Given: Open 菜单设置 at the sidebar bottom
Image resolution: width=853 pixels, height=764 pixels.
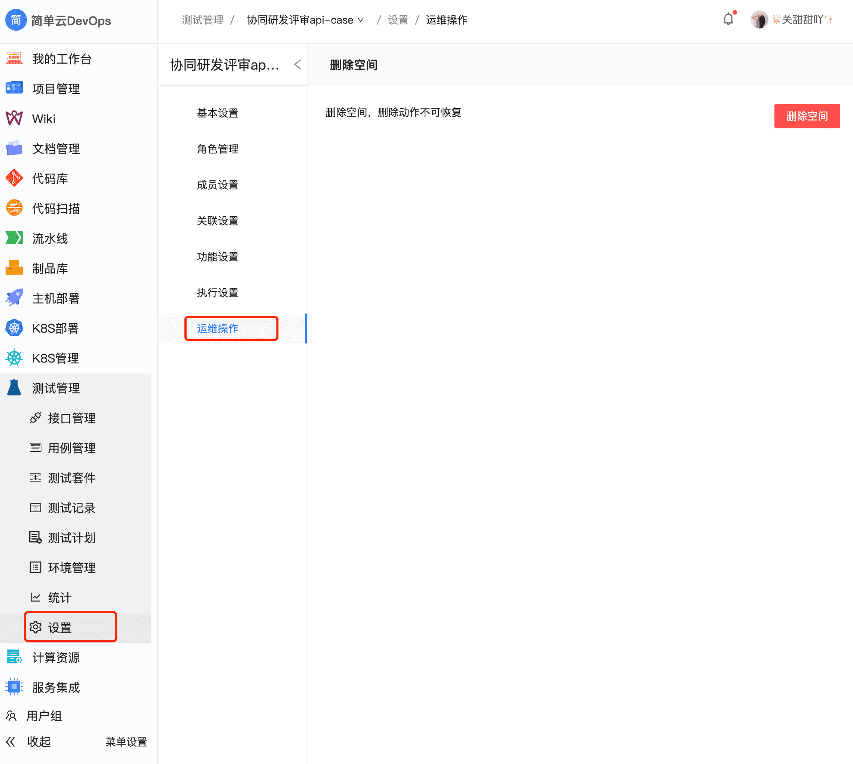Looking at the screenshot, I should point(126,742).
